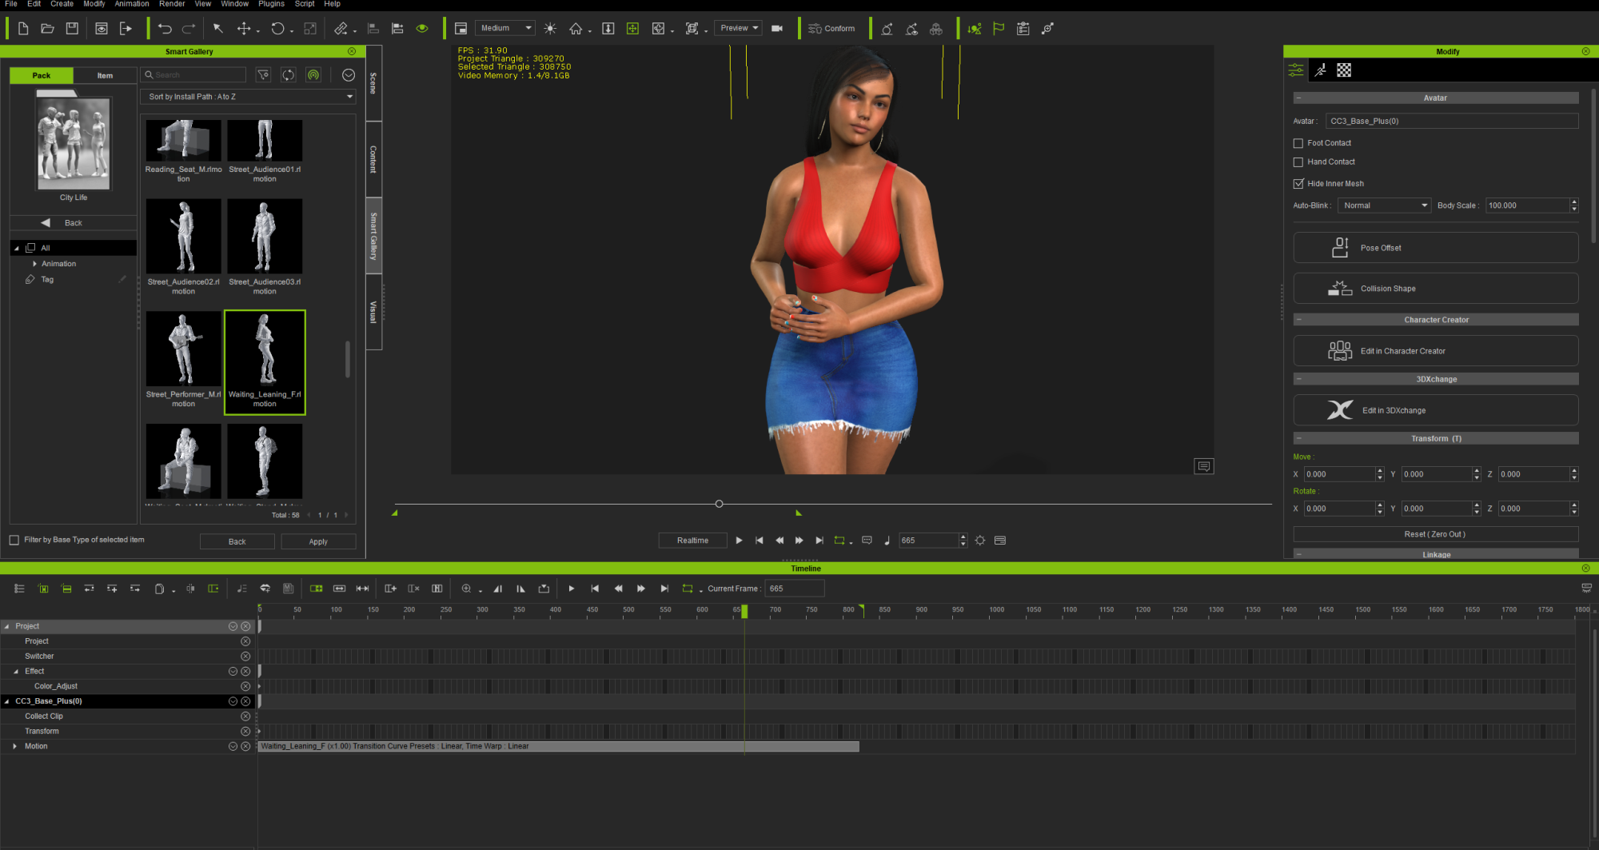Click the video camera icon beside Preview
1599x850 pixels.
(x=777, y=29)
